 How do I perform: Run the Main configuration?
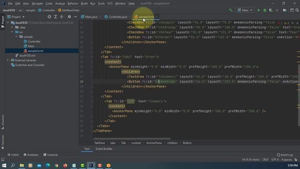[x=259, y=10]
